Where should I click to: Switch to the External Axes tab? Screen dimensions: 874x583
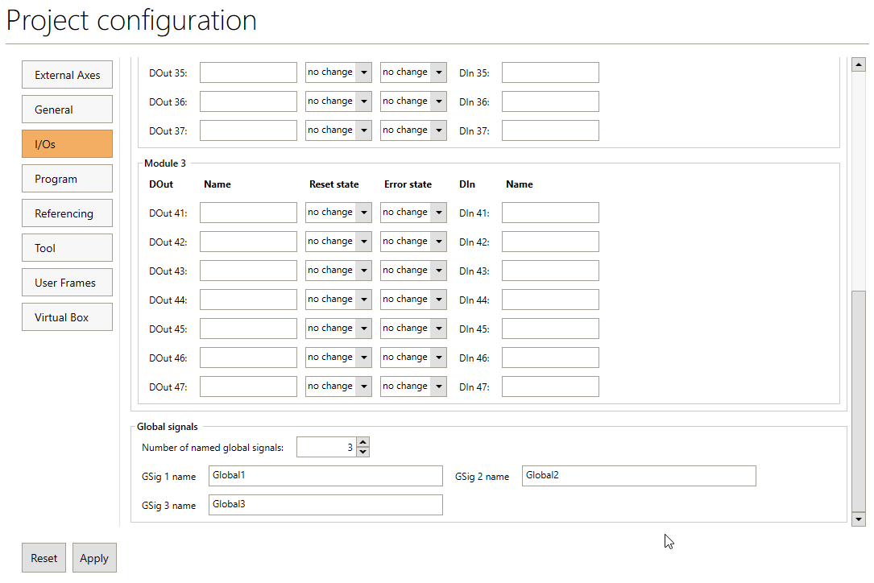point(67,75)
